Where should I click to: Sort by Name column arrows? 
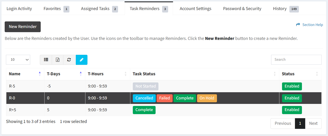pyautogui.click(x=40, y=74)
